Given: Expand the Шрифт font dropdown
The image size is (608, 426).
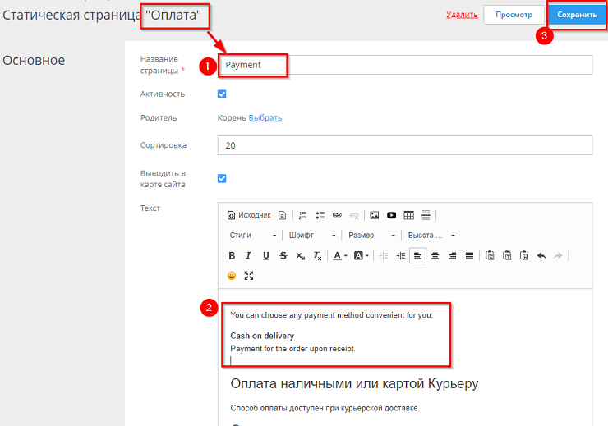Looking at the screenshot, I should coord(312,236).
